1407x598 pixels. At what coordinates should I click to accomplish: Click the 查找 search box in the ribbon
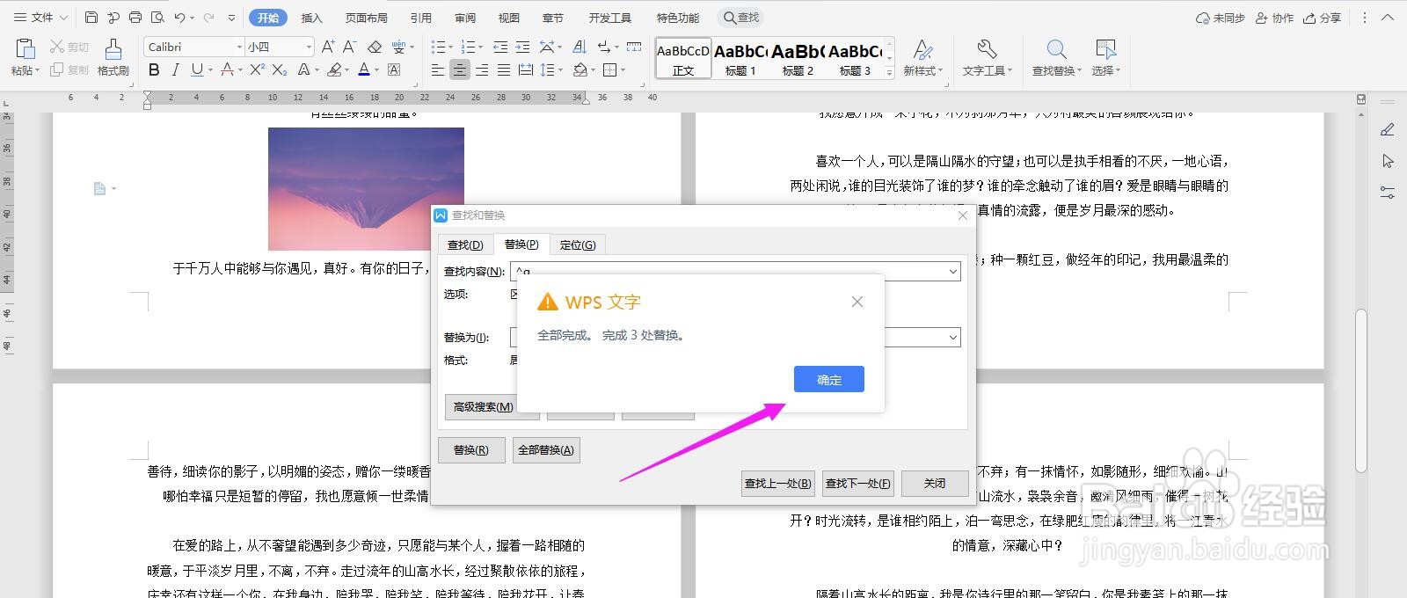pyautogui.click(x=741, y=18)
